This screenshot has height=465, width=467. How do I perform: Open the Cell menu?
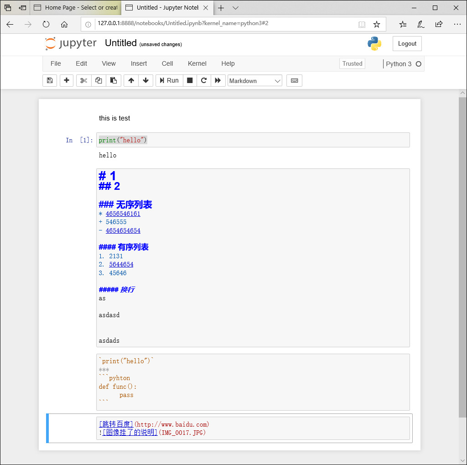167,63
